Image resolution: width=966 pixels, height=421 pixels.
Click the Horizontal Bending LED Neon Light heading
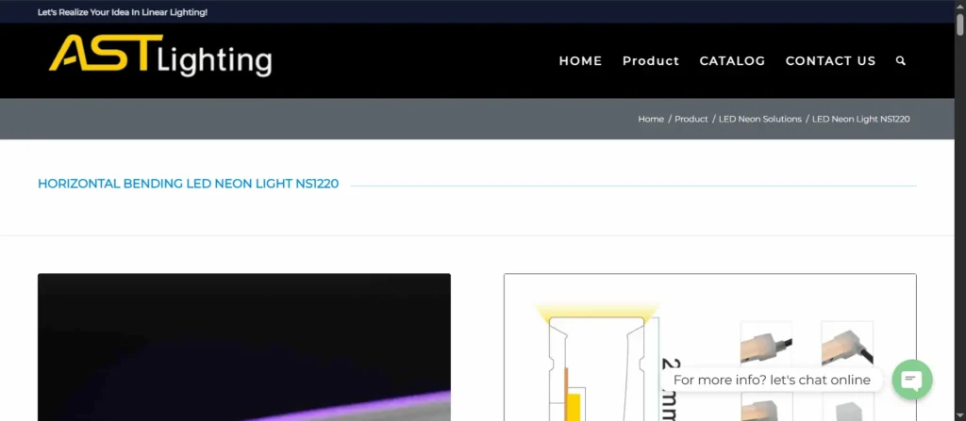point(188,184)
